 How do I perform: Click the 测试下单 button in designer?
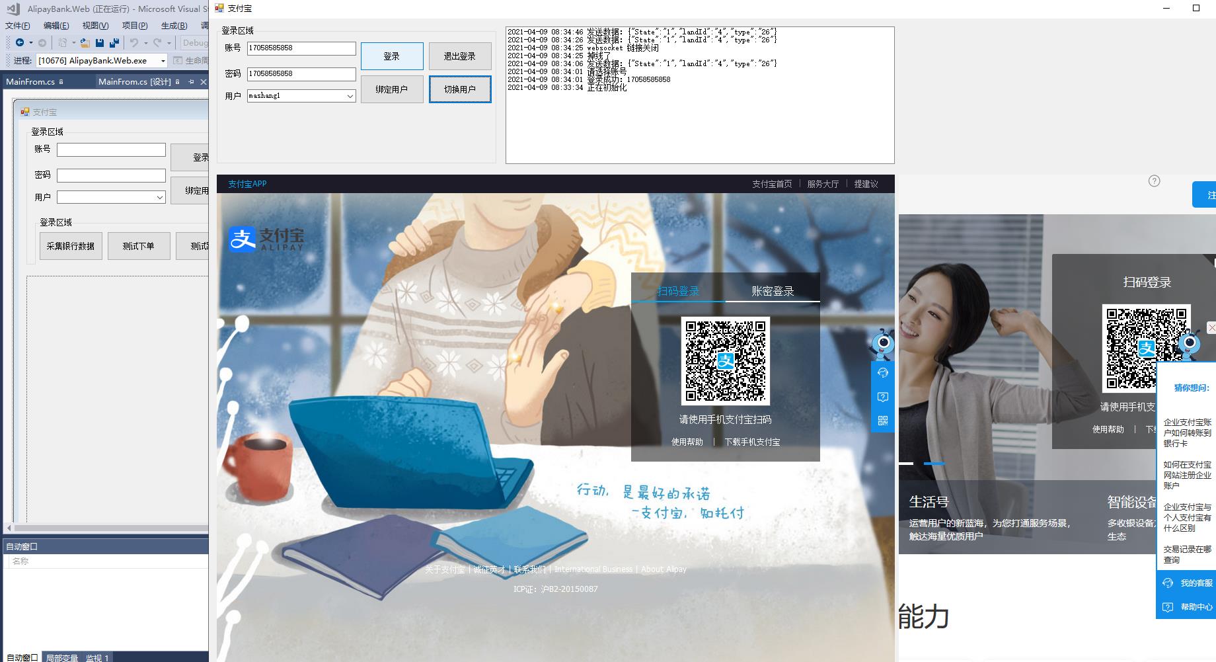[x=139, y=246]
